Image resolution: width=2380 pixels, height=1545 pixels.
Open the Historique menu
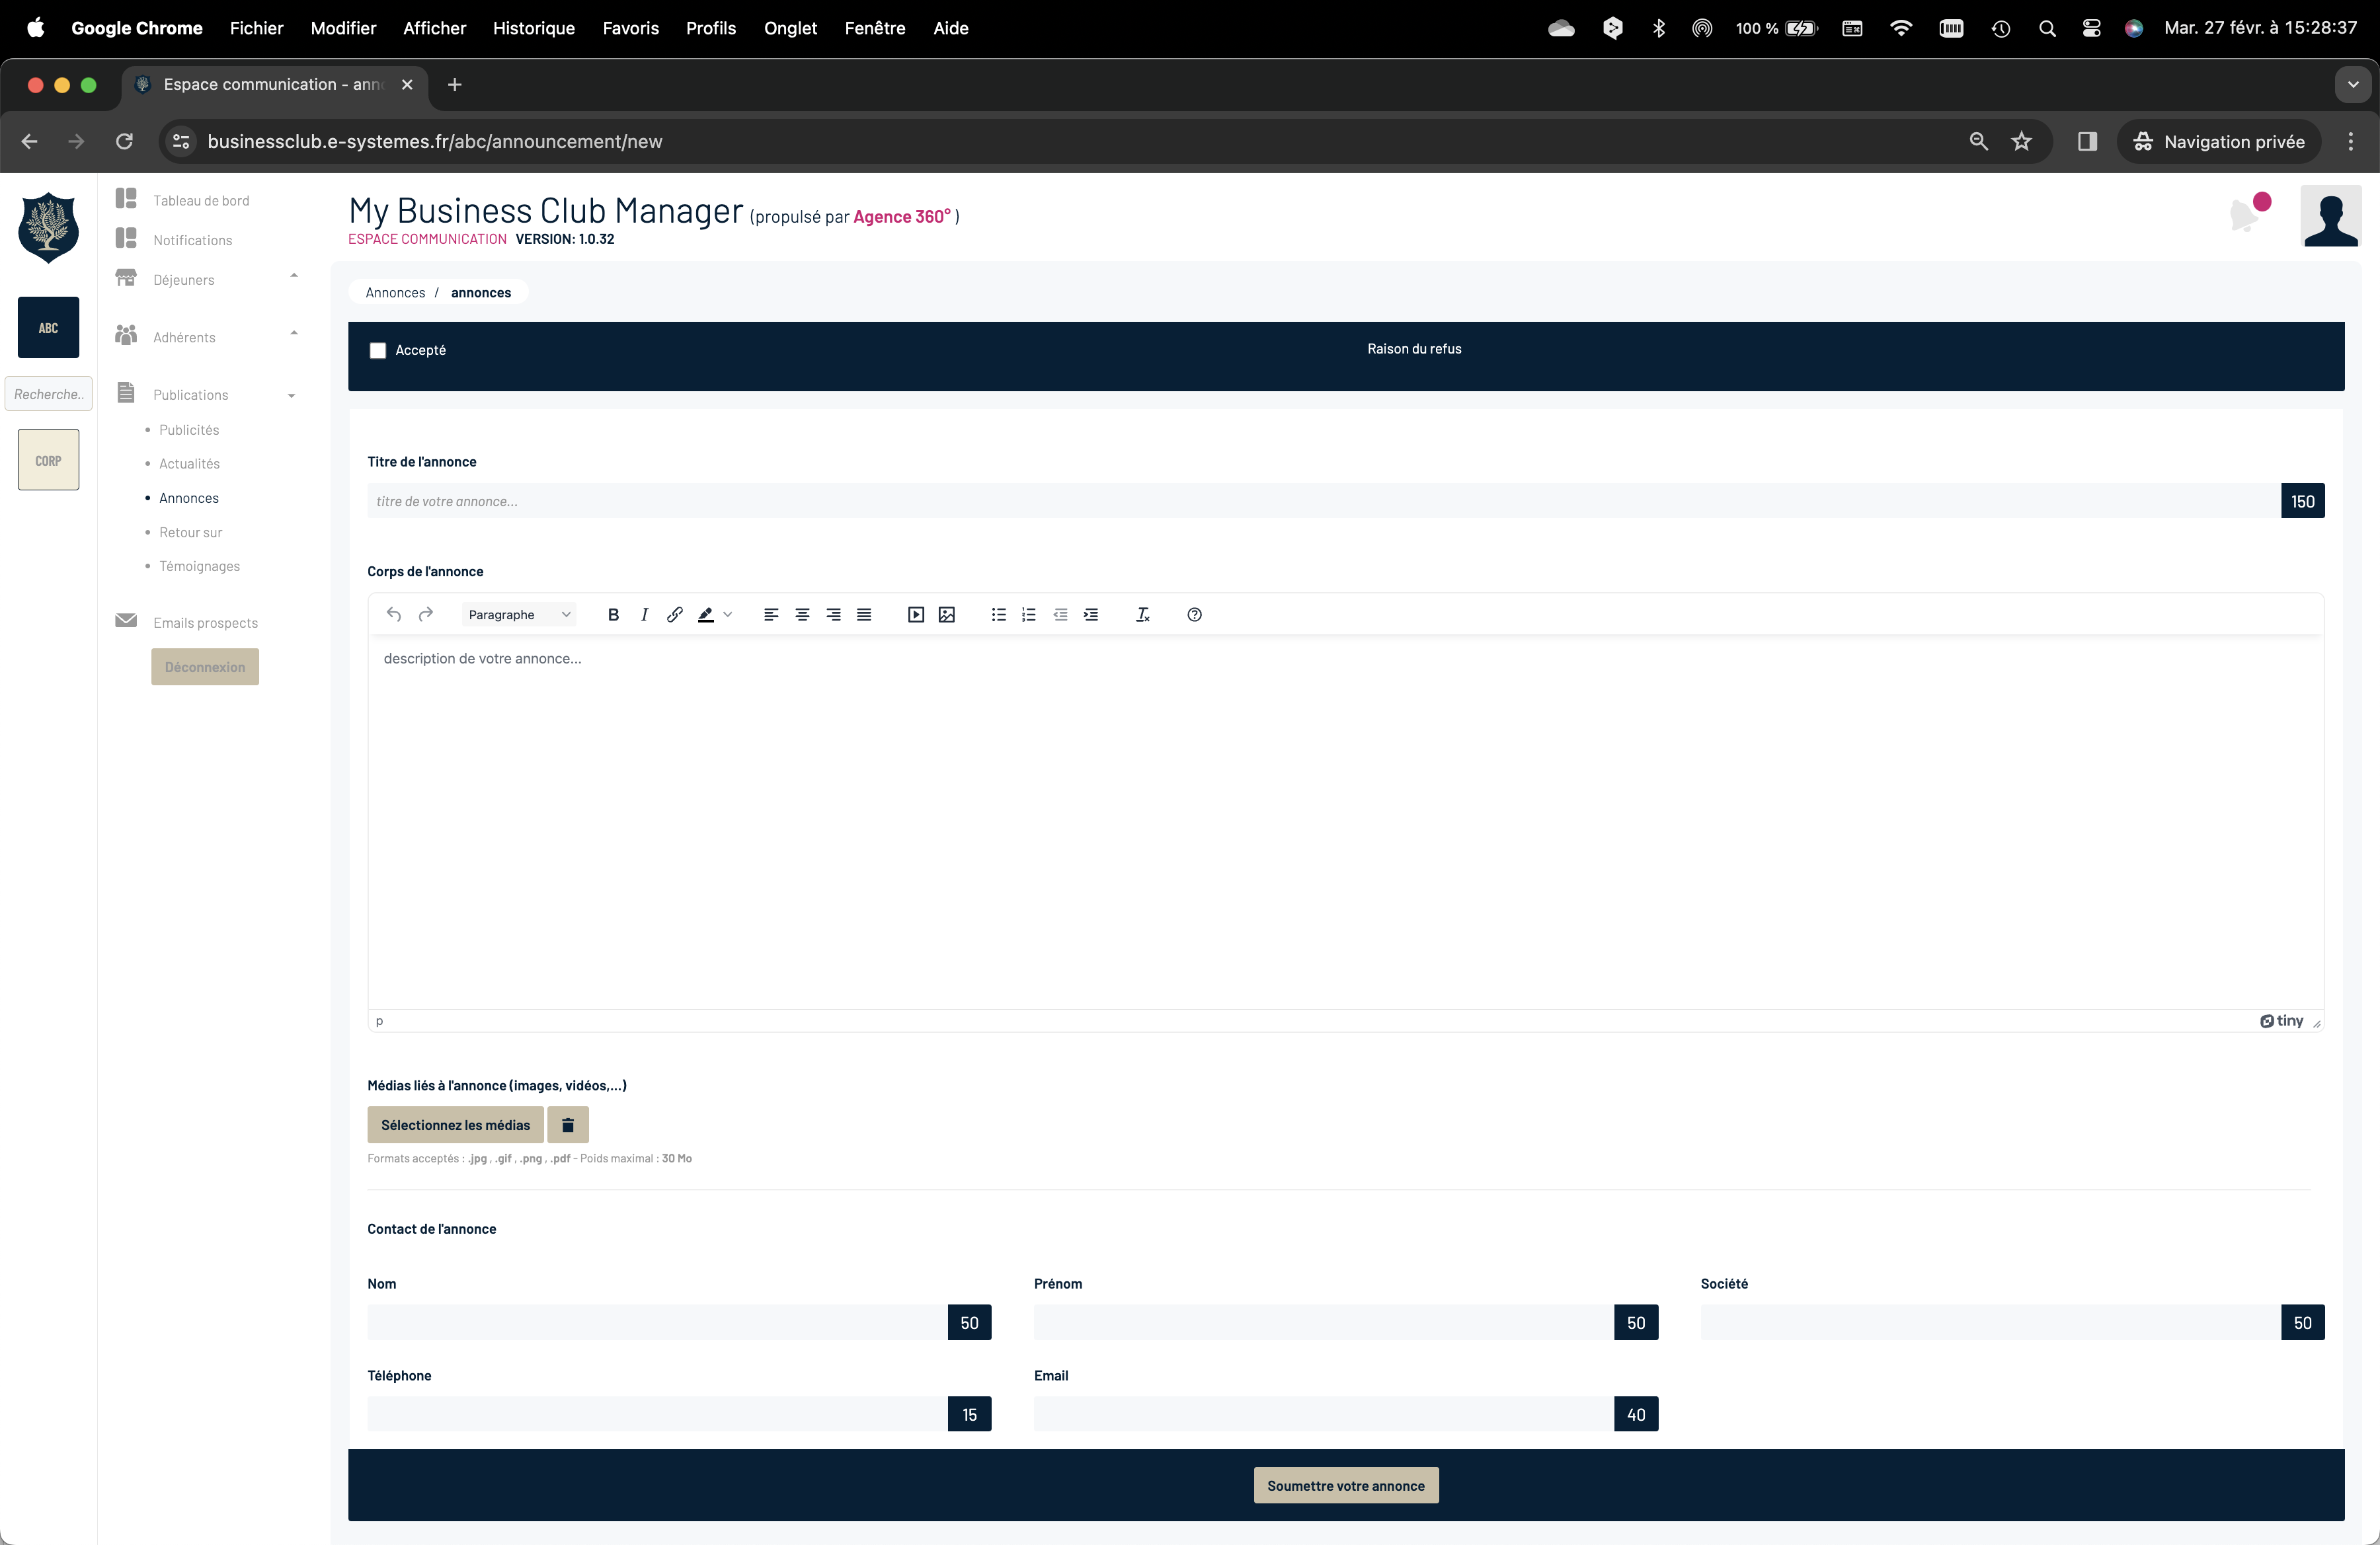(x=533, y=28)
